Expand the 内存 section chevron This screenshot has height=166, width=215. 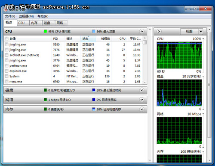coord(141,109)
